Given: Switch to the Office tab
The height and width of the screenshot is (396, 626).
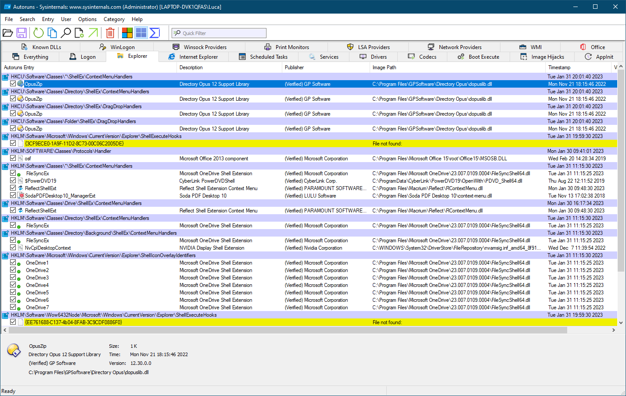Looking at the screenshot, I should (x=593, y=47).
